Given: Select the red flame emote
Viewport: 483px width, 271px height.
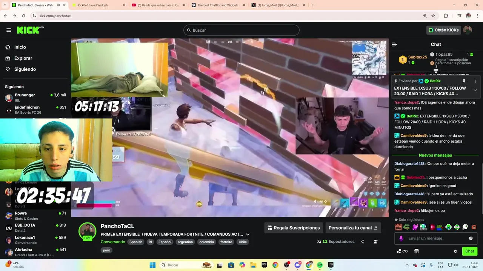Looking at the screenshot, I should (x=432, y=227).
